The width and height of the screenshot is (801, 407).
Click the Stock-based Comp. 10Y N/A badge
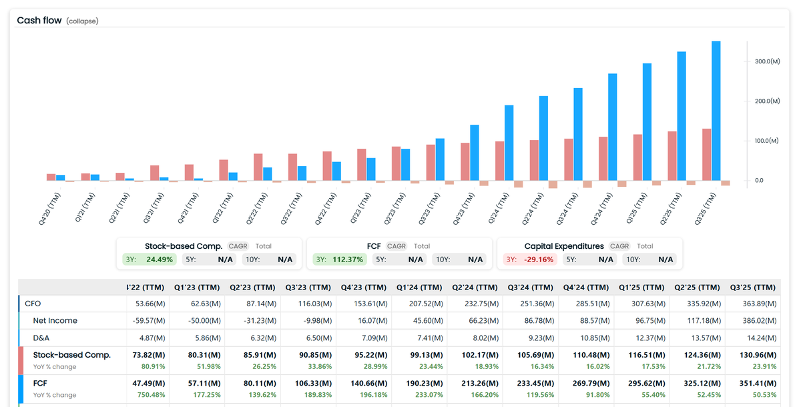[x=269, y=260]
